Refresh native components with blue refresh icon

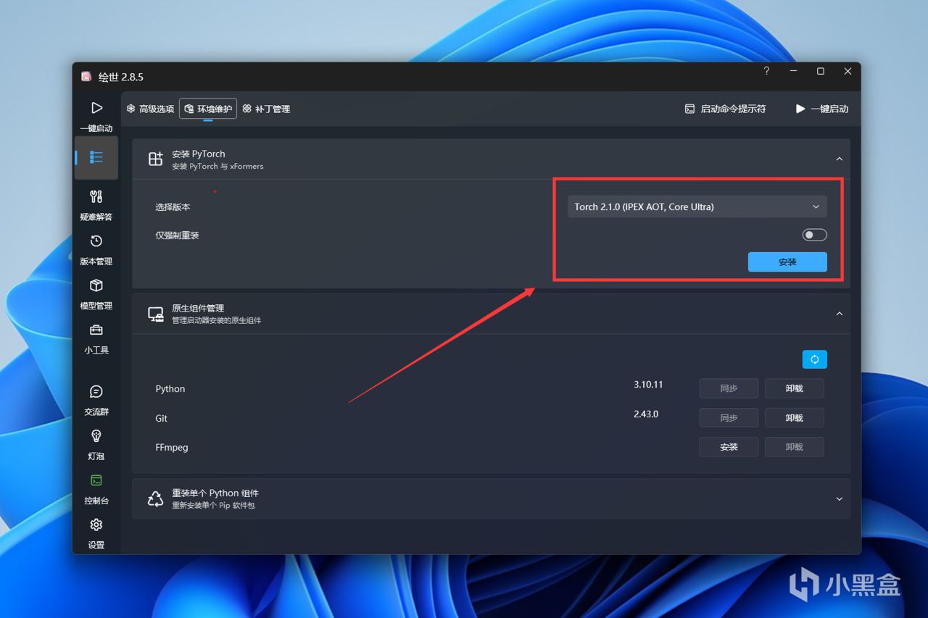tap(814, 359)
